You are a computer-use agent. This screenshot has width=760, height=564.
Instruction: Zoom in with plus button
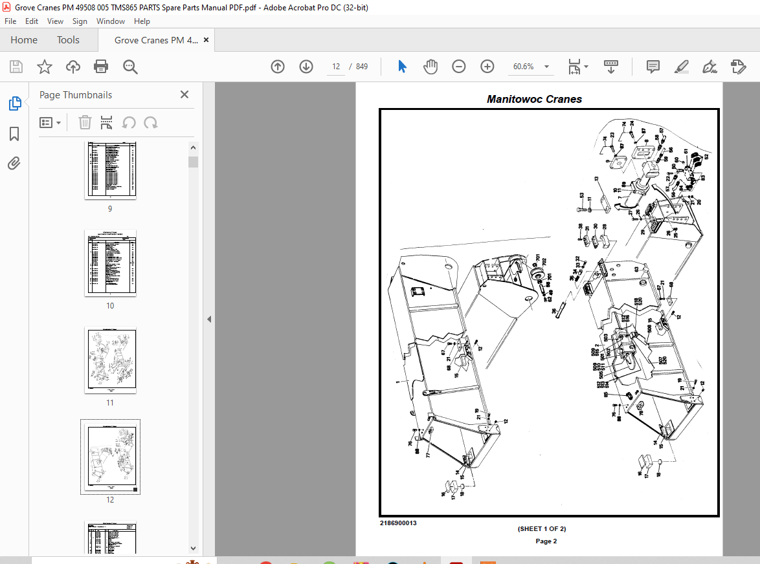pyautogui.click(x=487, y=67)
